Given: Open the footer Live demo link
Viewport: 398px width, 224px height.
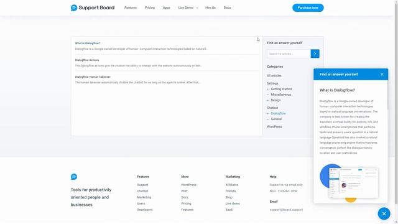Looking at the screenshot, I should (x=233, y=203).
